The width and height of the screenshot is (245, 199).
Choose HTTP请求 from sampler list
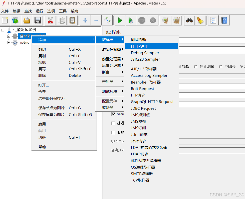tap(151, 46)
